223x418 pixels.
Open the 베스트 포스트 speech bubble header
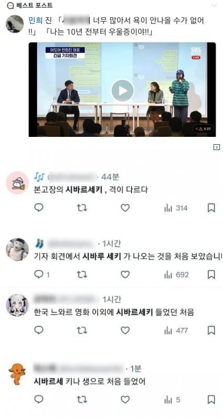(x=30, y=6)
